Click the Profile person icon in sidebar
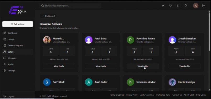The image size is (211, 99). [5, 64]
